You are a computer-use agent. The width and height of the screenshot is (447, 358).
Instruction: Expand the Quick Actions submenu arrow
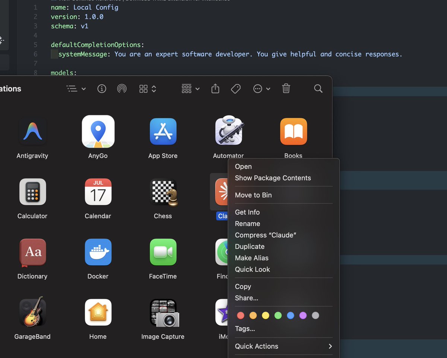pos(330,346)
